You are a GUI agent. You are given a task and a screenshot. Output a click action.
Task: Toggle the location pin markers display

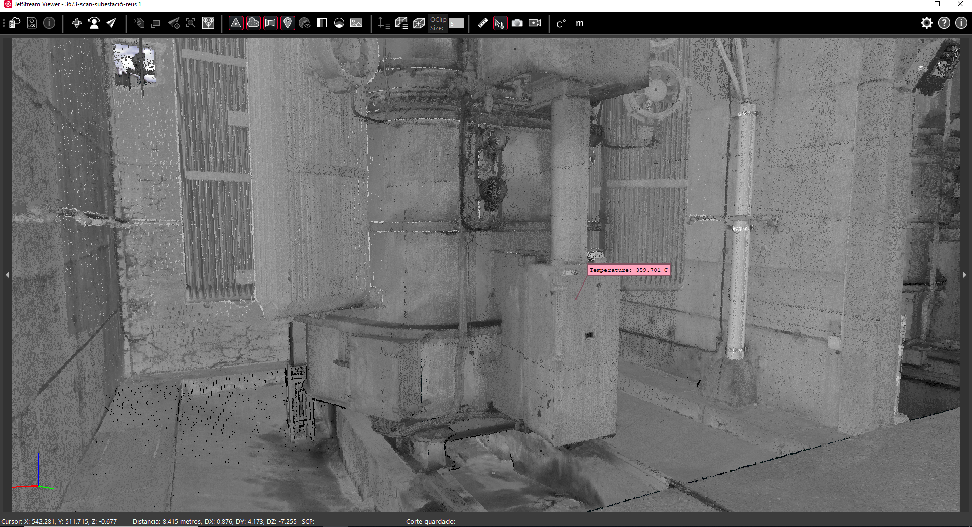(x=288, y=23)
